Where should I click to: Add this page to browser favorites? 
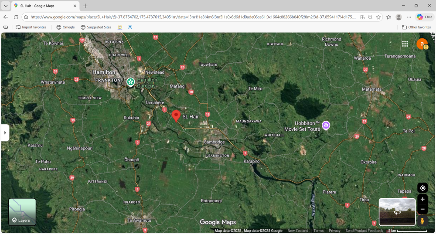(x=378, y=17)
